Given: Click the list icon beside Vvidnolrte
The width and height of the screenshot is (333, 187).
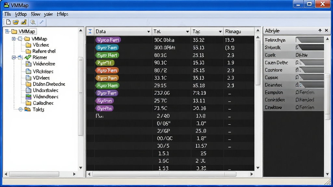Looking at the screenshot, I should point(28,64).
